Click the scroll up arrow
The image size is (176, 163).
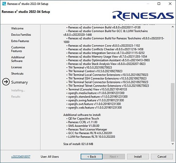click(173, 27)
